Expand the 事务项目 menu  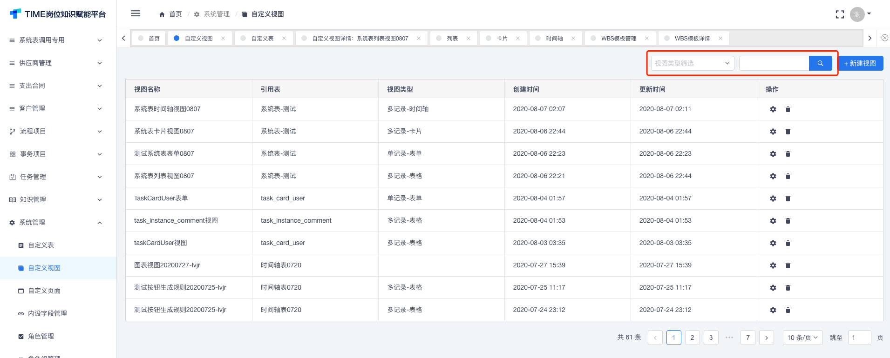58,154
